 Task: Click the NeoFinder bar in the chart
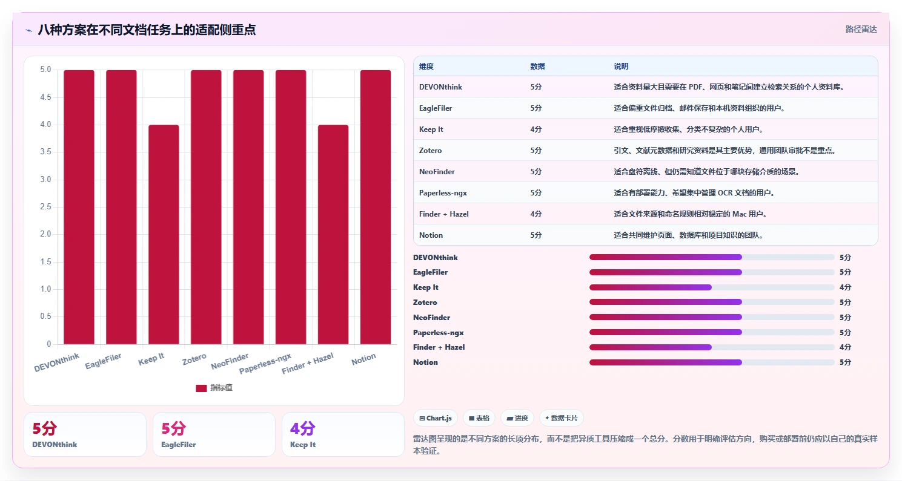[248, 207]
